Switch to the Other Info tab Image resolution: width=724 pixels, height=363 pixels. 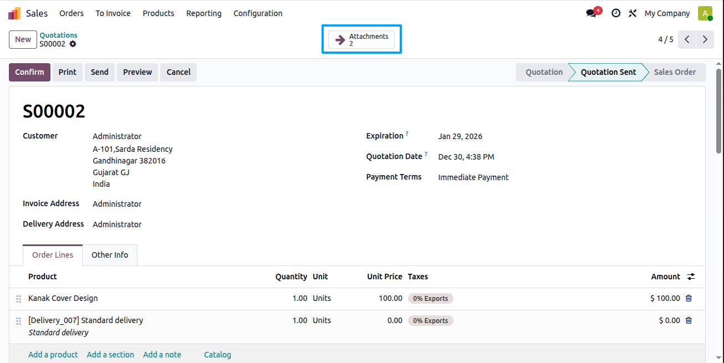(x=110, y=255)
